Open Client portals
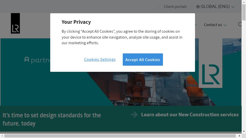This screenshot has width=246, height=138. (175, 7)
